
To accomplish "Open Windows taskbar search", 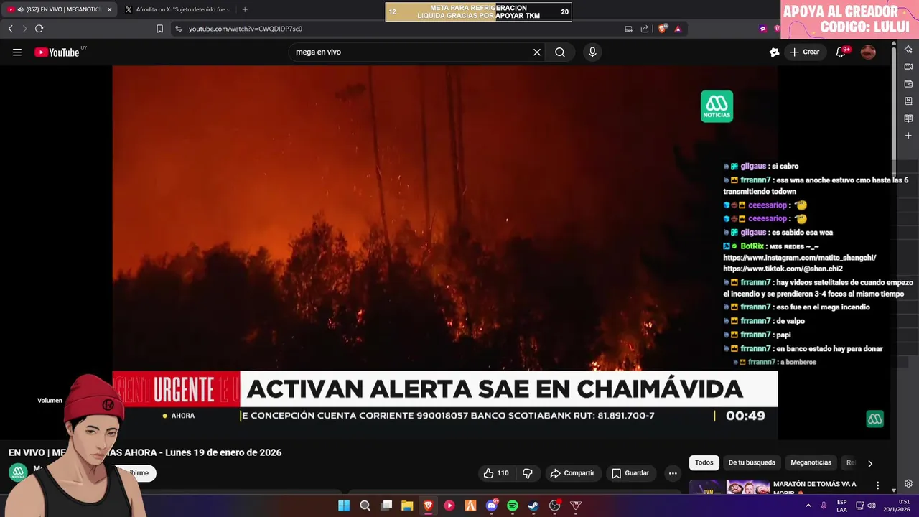I will point(365,506).
